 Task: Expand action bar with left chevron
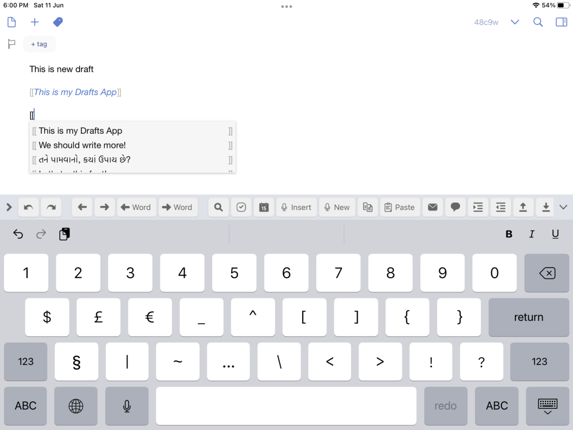coord(9,207)
